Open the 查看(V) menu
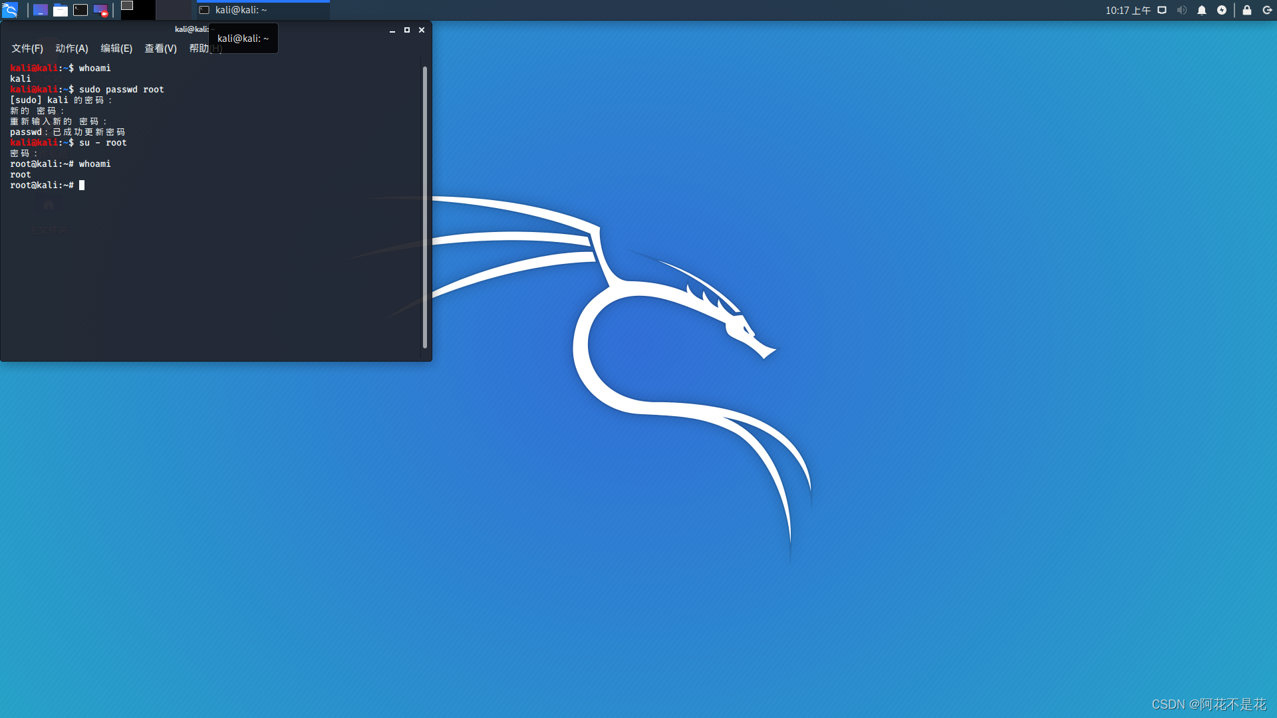The width and height of the screenshot is (1277, 718). [x=160, y=49]
